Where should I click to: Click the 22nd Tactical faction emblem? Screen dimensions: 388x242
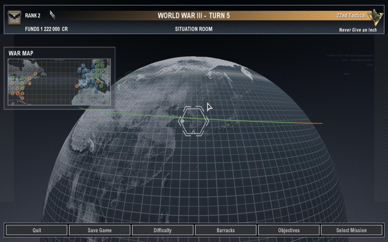[x=375, y=17]
